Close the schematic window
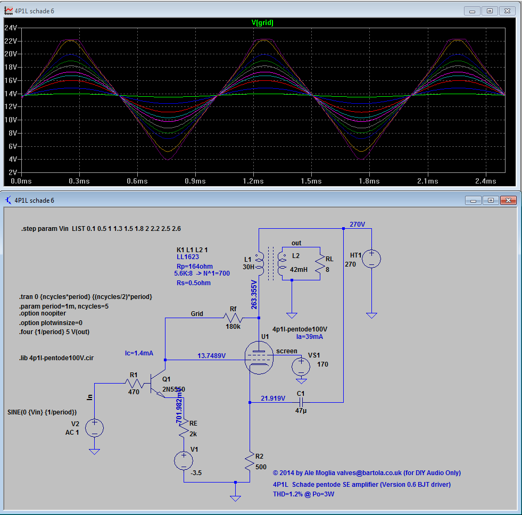This screenshot has height=515, width=522. 508,201
